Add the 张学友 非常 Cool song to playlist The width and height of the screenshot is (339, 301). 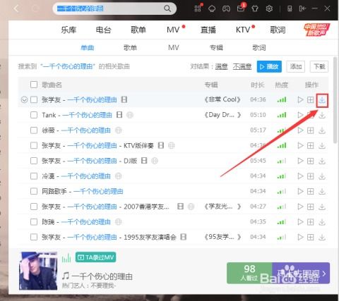(310, 99)
